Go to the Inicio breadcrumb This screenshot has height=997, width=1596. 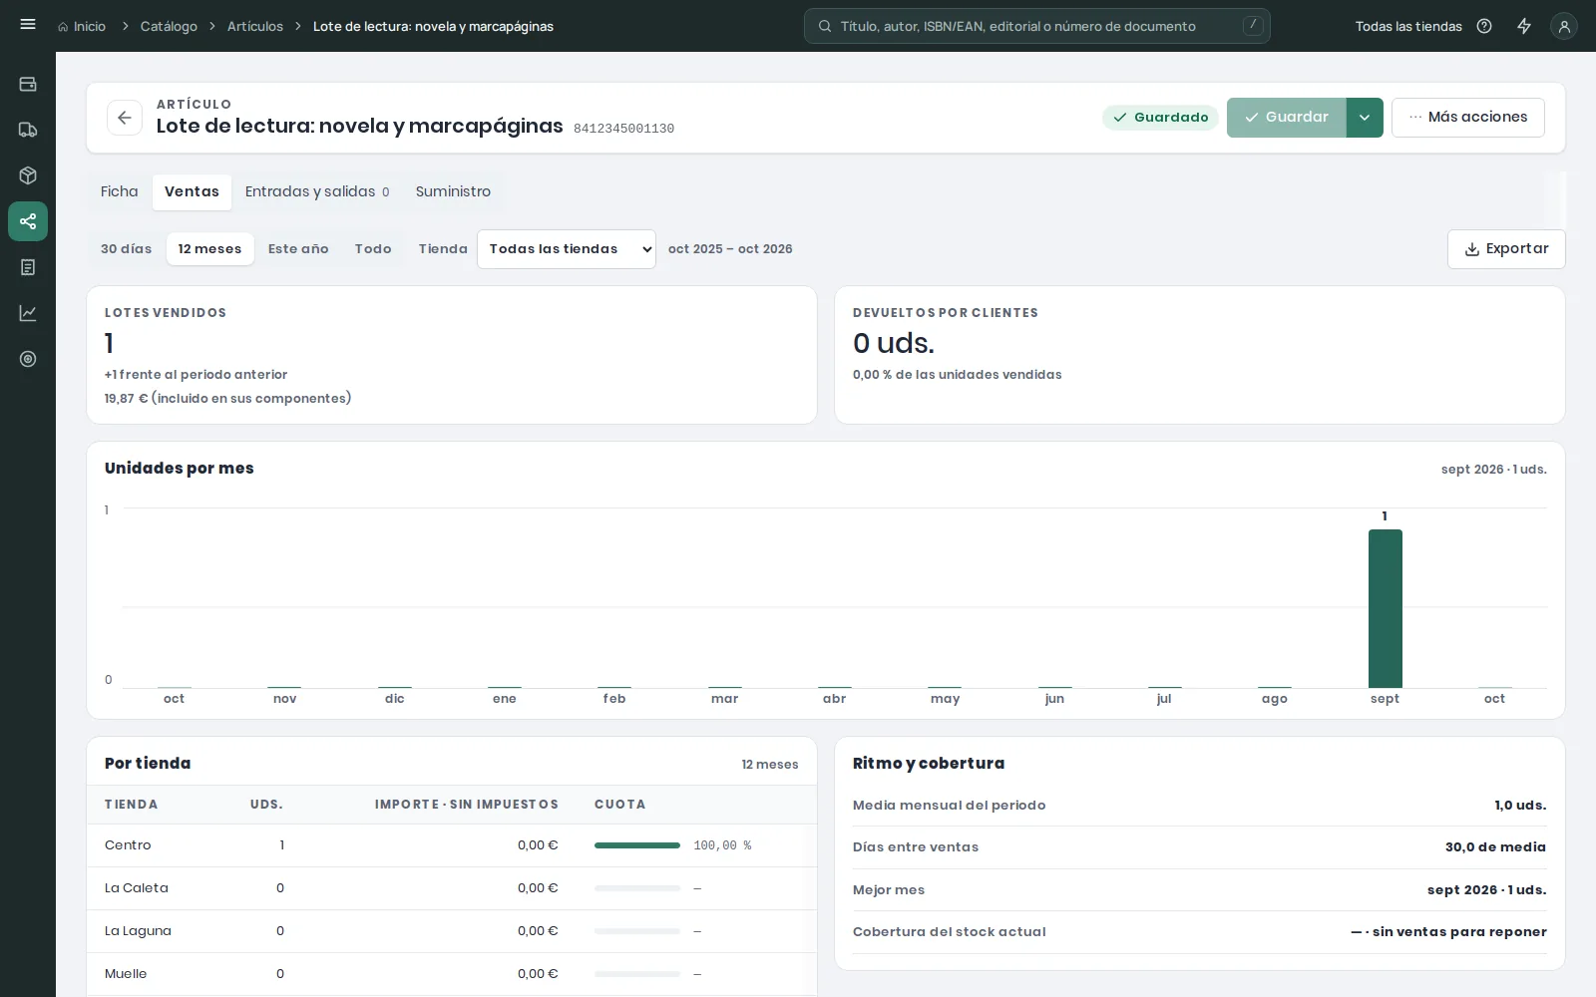82,26
